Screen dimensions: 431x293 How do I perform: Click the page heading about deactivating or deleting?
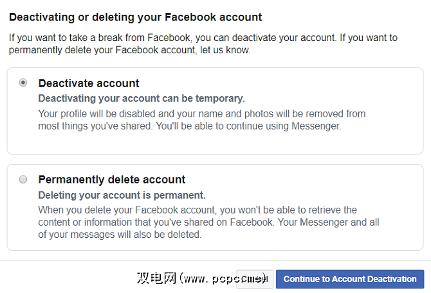[136, 17]
